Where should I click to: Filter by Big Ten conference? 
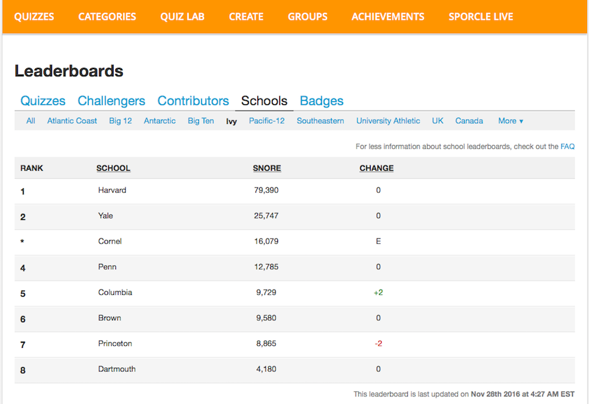coord(200,121)
